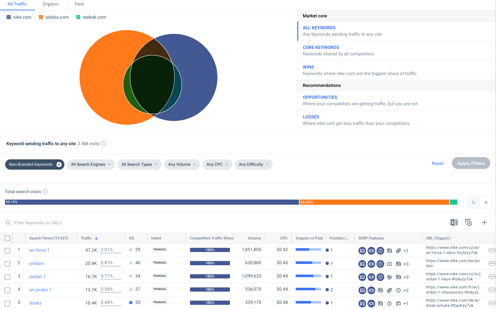Click the plus icon above the table
Viewport: 496px width, 309px height.
[484, 222]
